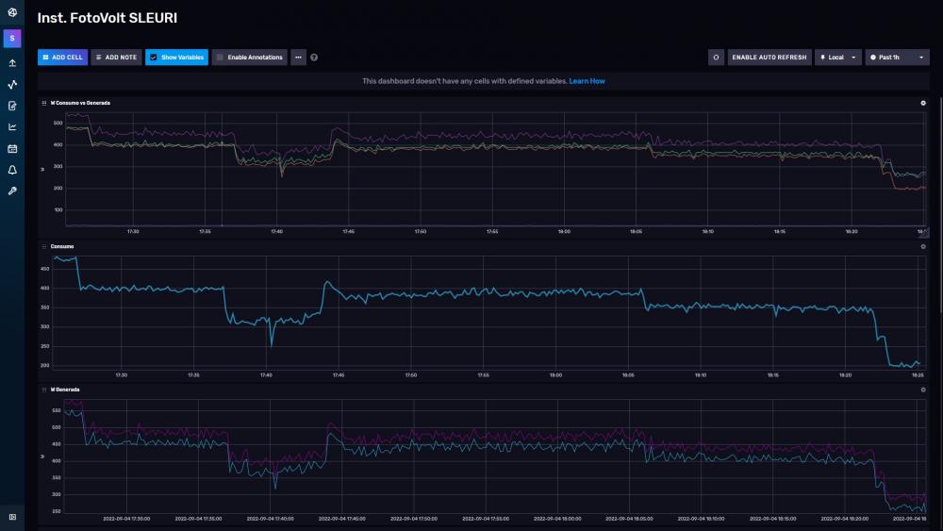Click the 2022-09-04 18:00:00 axis label
Screen dimensions: 943x531
(x=557, y=519)
